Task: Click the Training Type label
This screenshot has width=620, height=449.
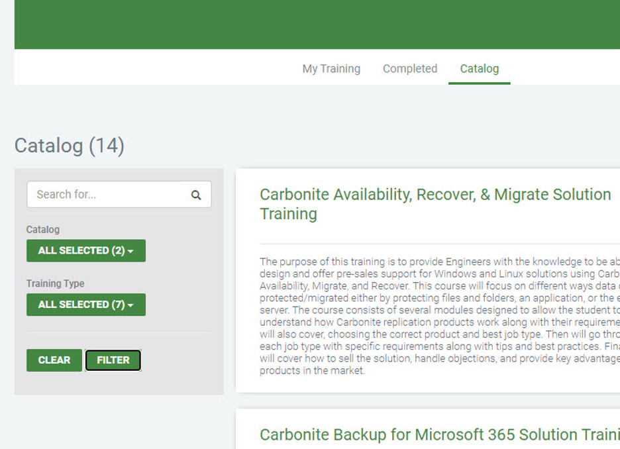Action: (x=56, y=283)
